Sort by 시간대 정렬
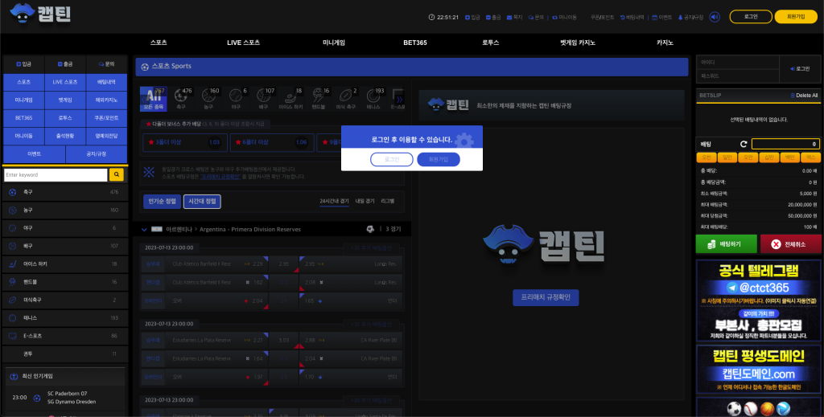 202,202
